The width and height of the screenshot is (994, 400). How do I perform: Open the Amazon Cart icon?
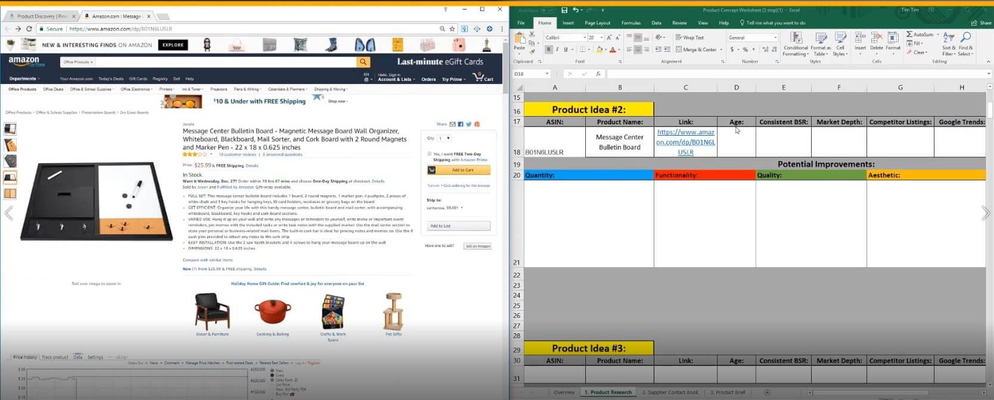(483, 77)
